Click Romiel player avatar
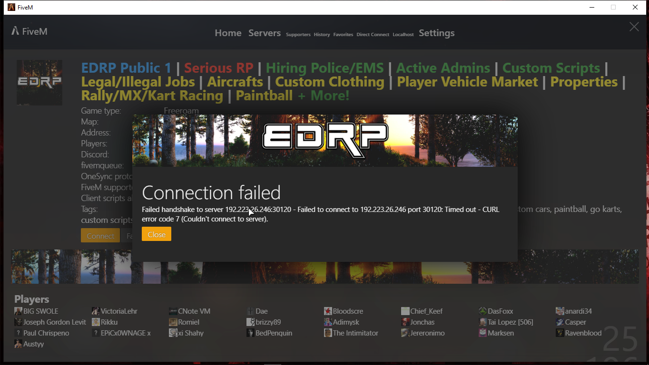Viewport: 649px width, 365px height. pyautogui.click(x=173, y=322)
